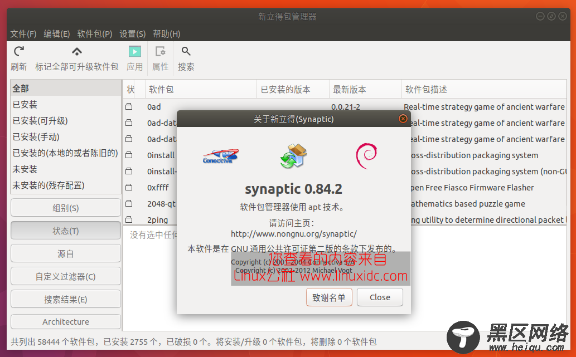The height and width of the screenshot is (357, 576).
Task: Click 'Open Free Fiasco Firmware Flasher' description
Action: (x=472, y=188)
